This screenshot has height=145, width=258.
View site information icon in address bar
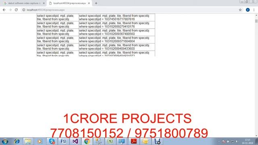[x=24, y=10]
